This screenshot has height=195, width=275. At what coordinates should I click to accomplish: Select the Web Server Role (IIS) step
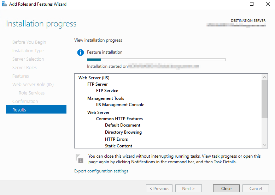pyautogui.click(x=33, y=85)
